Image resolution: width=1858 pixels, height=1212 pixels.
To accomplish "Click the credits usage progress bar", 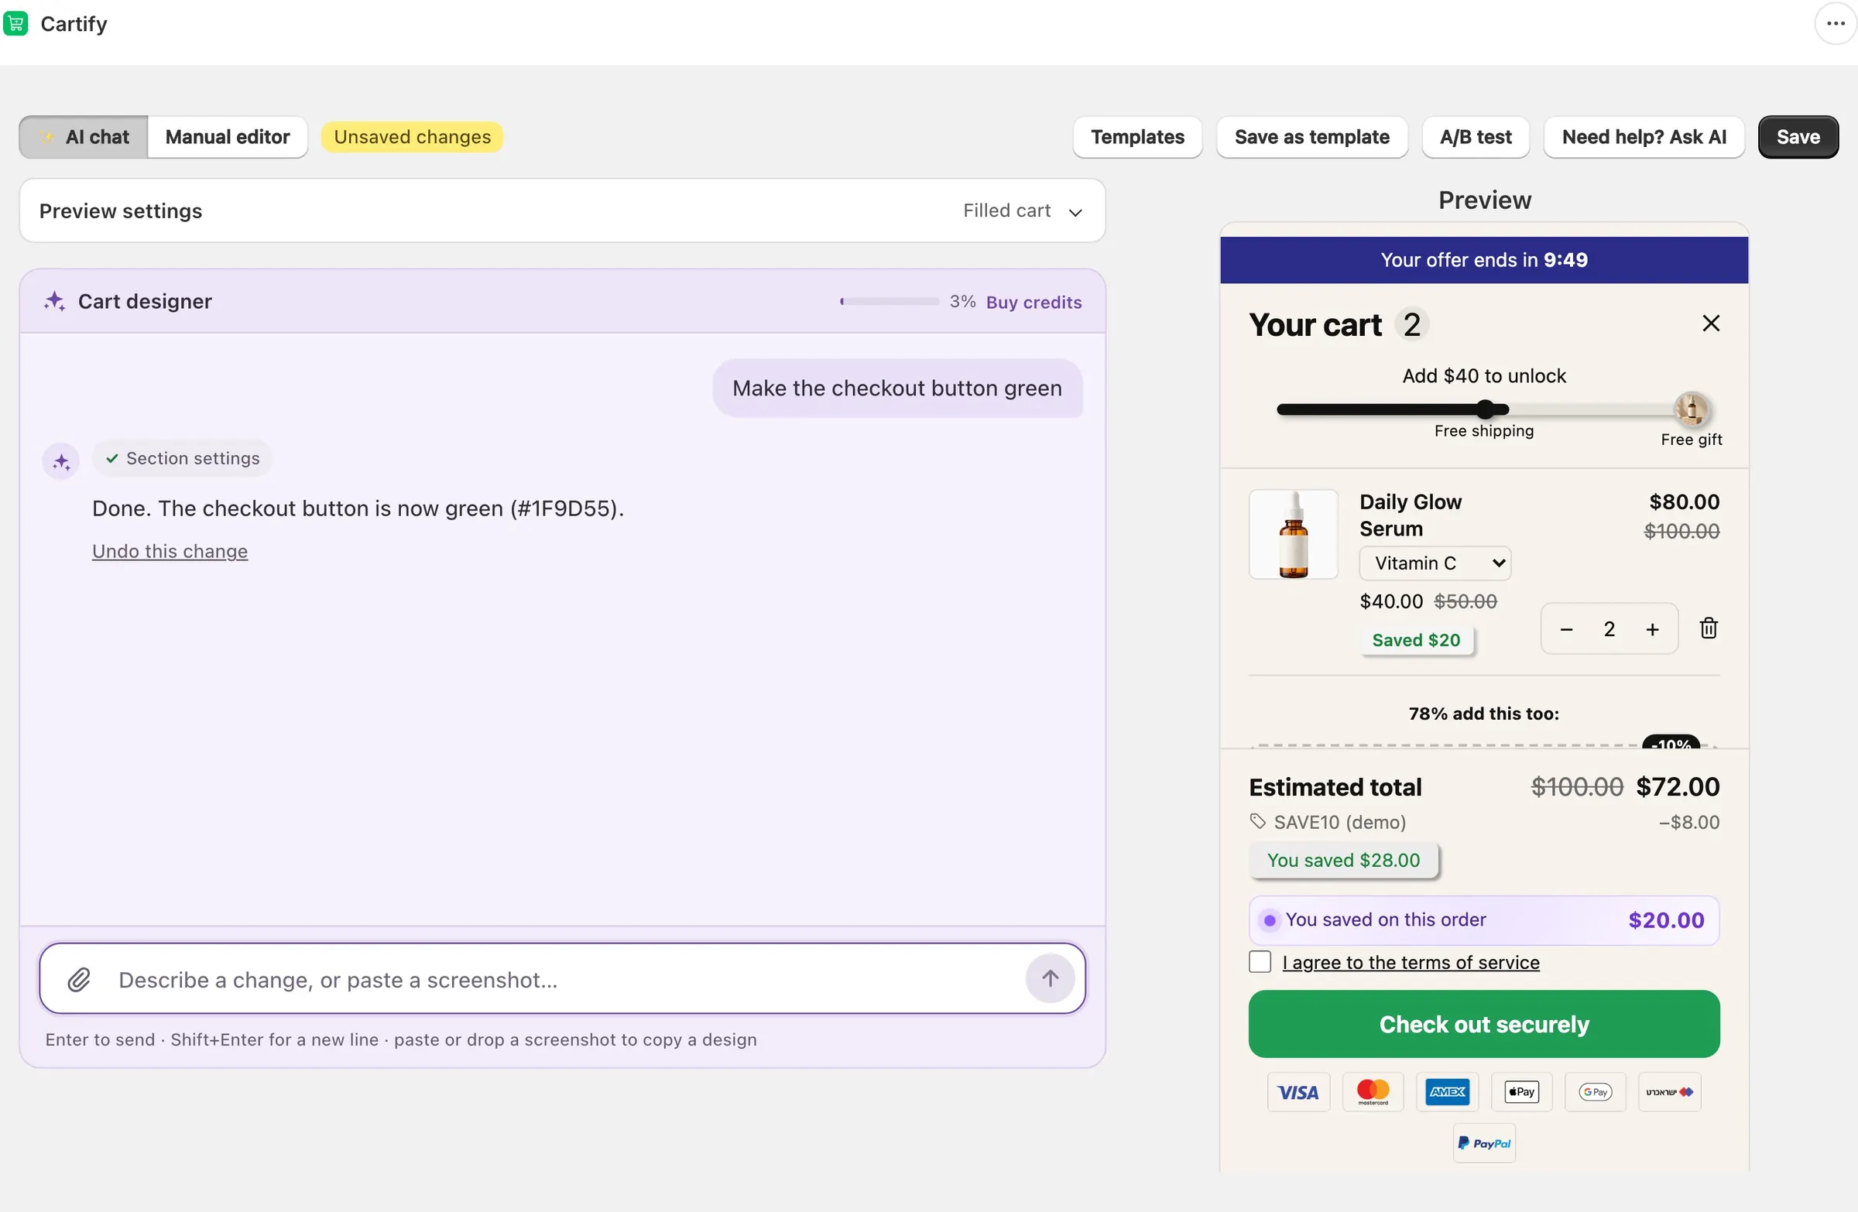I will pyautogui.click(x=889, y=301).
